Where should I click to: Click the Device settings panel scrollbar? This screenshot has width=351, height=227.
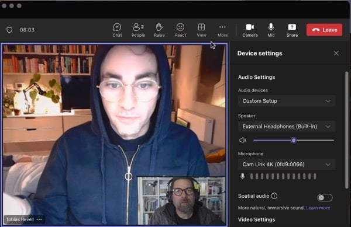(346, 130)
